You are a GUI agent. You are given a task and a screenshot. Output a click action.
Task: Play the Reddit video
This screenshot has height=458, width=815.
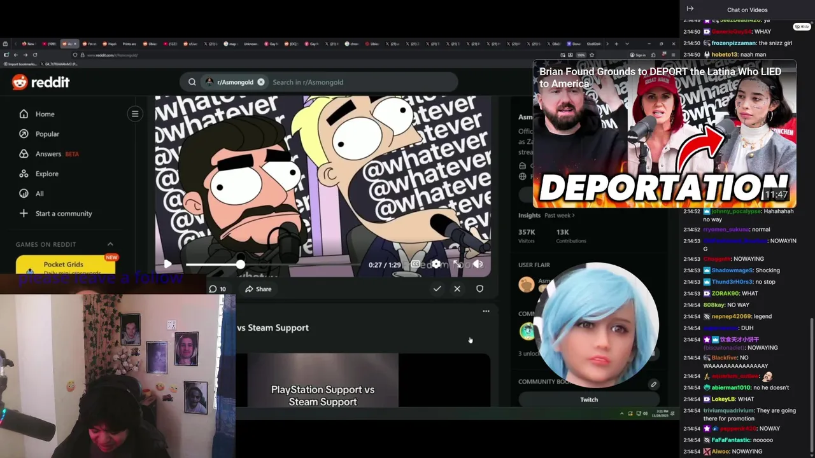(167, 264)
